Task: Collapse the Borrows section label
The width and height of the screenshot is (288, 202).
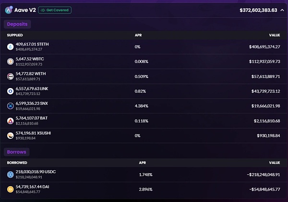Action: click(17, 152)
